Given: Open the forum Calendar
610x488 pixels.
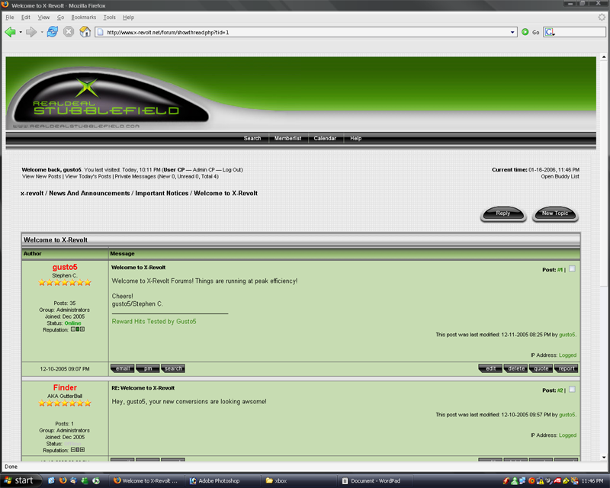Looking at the screenshot, I should point(325,138).
